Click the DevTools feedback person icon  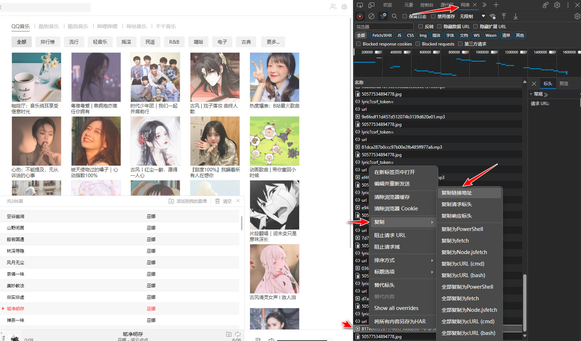546,5
